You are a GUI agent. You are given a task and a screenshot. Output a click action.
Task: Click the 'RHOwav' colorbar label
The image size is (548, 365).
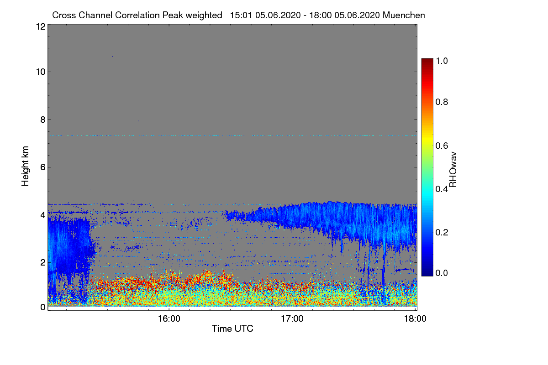click(x=453, y=170)
